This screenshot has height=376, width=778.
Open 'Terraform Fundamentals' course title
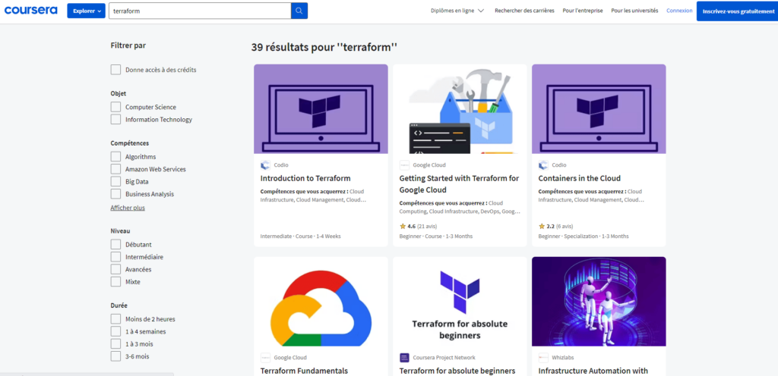[304, 371]
